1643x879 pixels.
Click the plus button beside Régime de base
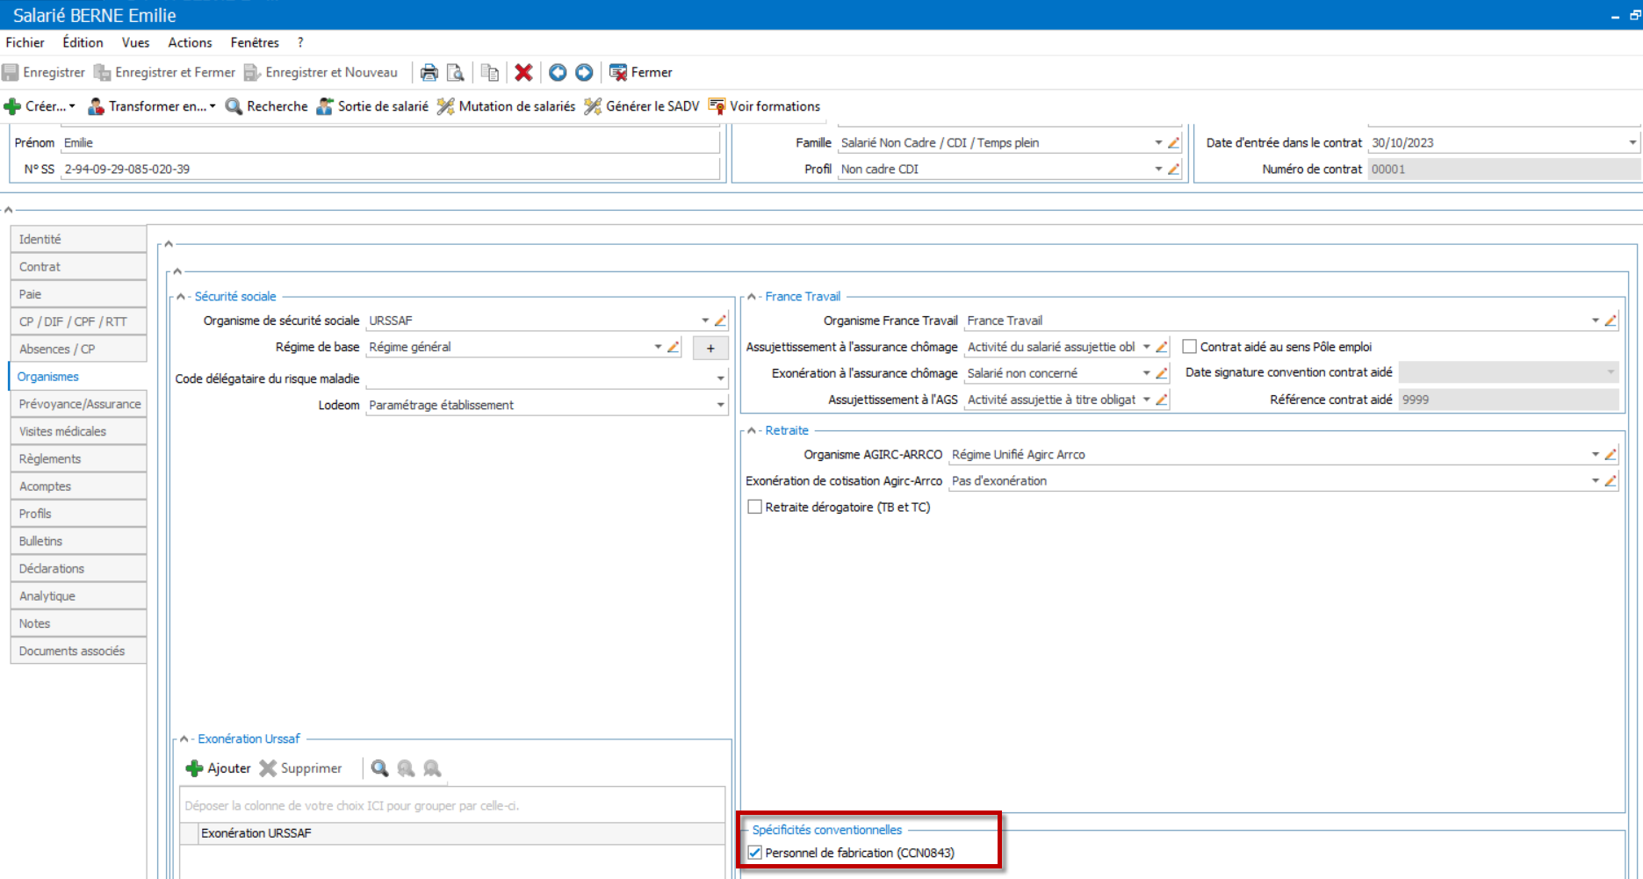pos(710,348)
